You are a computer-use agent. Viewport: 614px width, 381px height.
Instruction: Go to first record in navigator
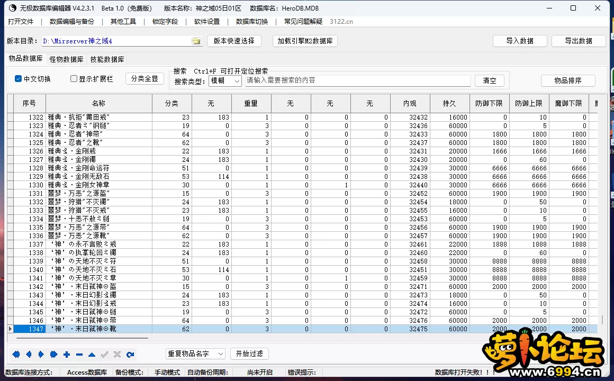[16, 355]
